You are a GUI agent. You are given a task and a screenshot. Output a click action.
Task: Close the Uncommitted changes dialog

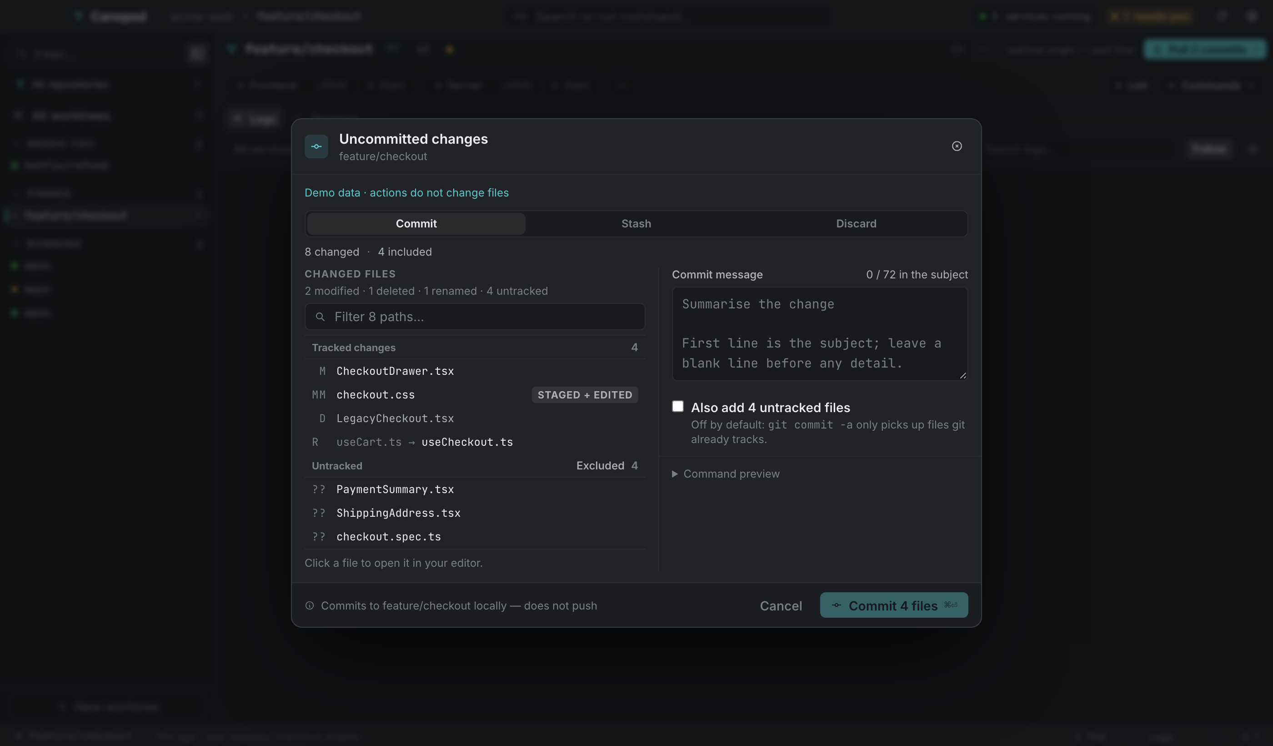[957, 146]
